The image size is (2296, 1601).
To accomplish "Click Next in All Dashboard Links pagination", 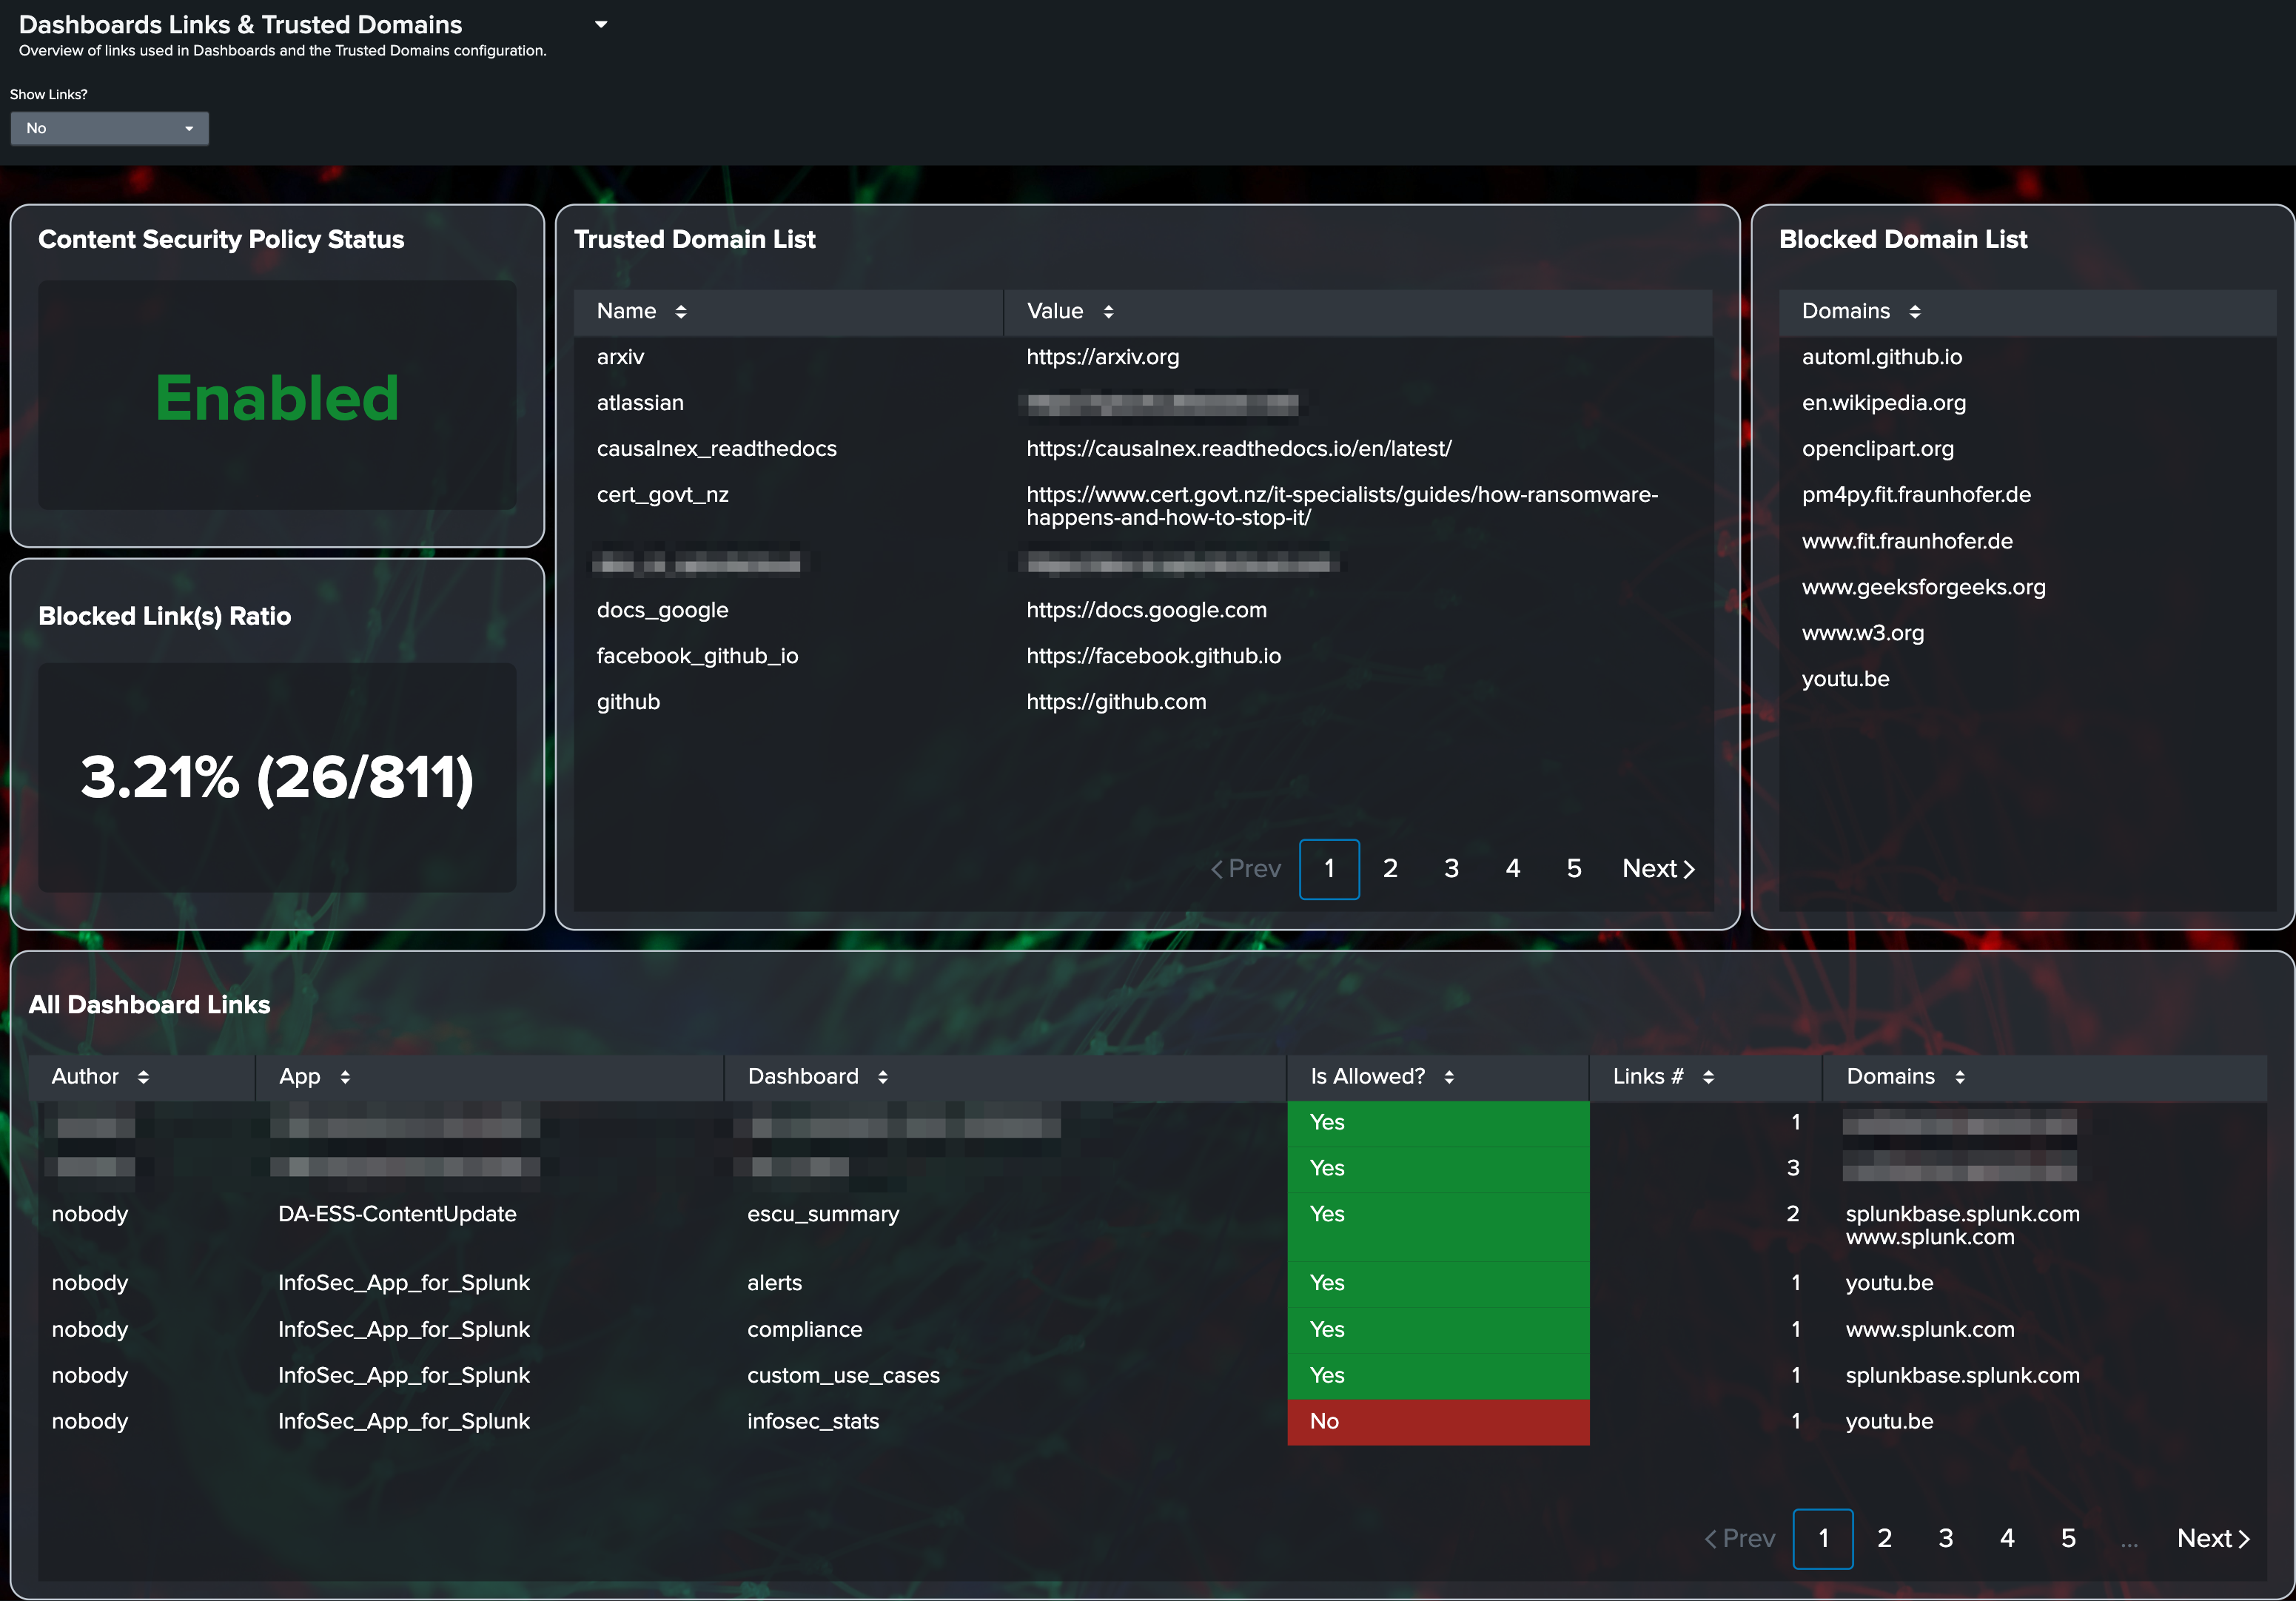I will 2212,1538.
